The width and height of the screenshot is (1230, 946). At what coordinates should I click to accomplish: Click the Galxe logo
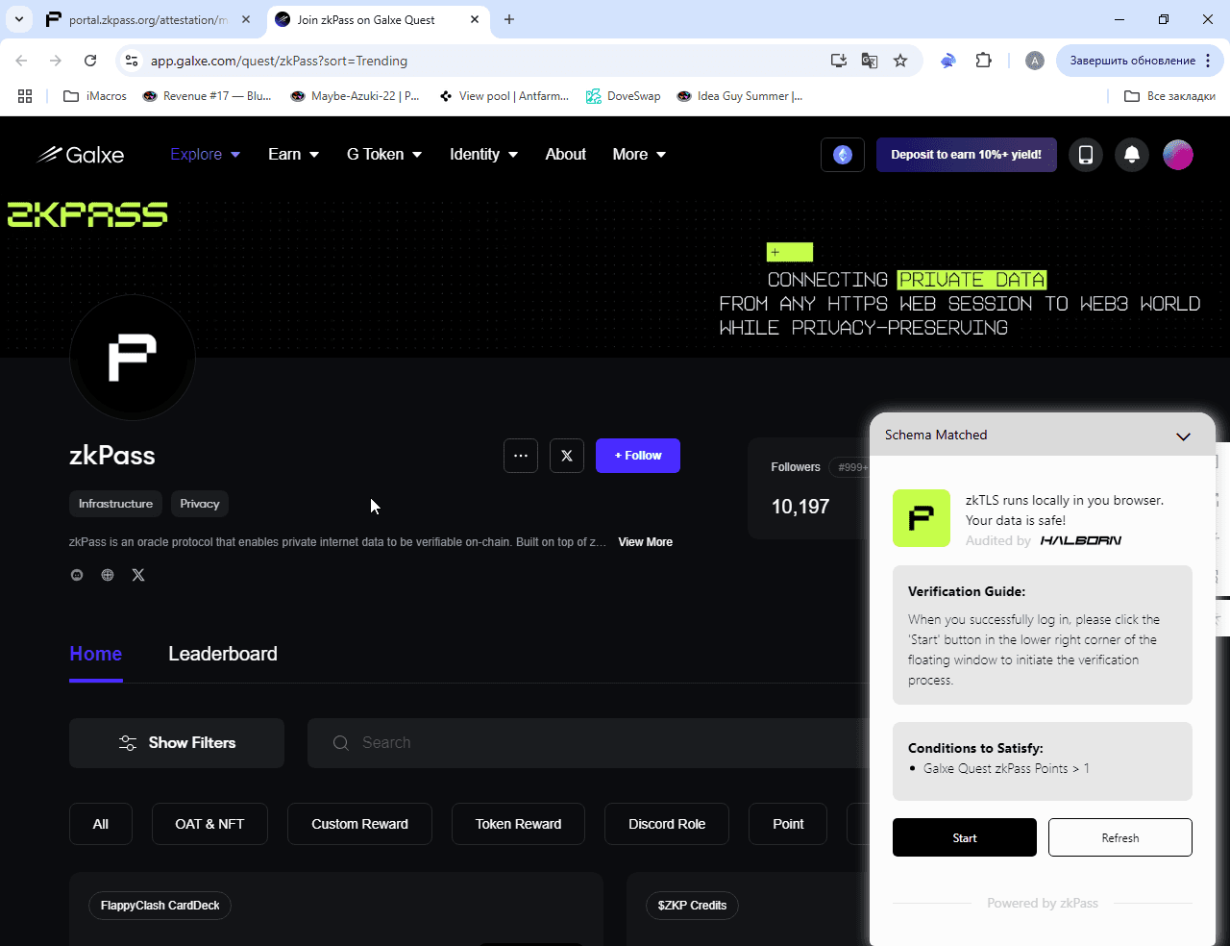coord(81,154)
